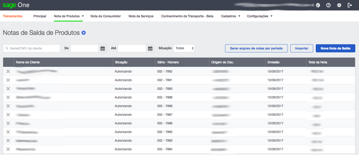Click the search magnifier in client field
The width and height of the screenshot is (359, 155).
(6, 48)
